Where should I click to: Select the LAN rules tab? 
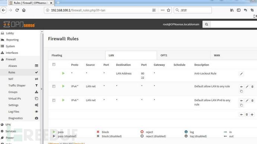point(131,55)
